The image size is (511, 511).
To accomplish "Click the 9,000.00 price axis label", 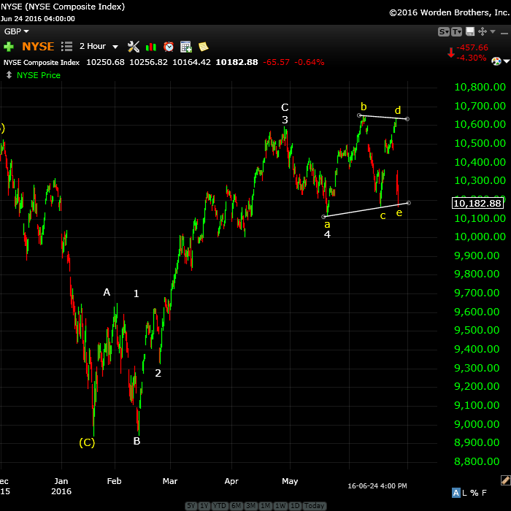I will [477, 424].
